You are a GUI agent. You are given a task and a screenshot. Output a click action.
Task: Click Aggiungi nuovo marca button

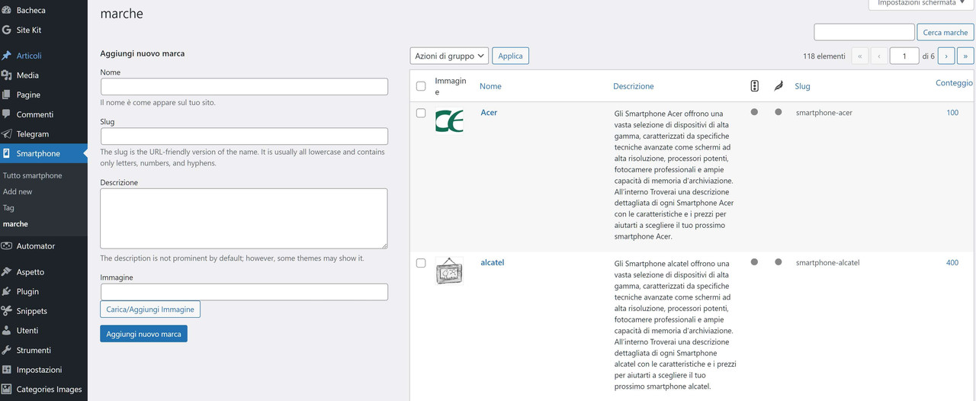click(143, 334)
